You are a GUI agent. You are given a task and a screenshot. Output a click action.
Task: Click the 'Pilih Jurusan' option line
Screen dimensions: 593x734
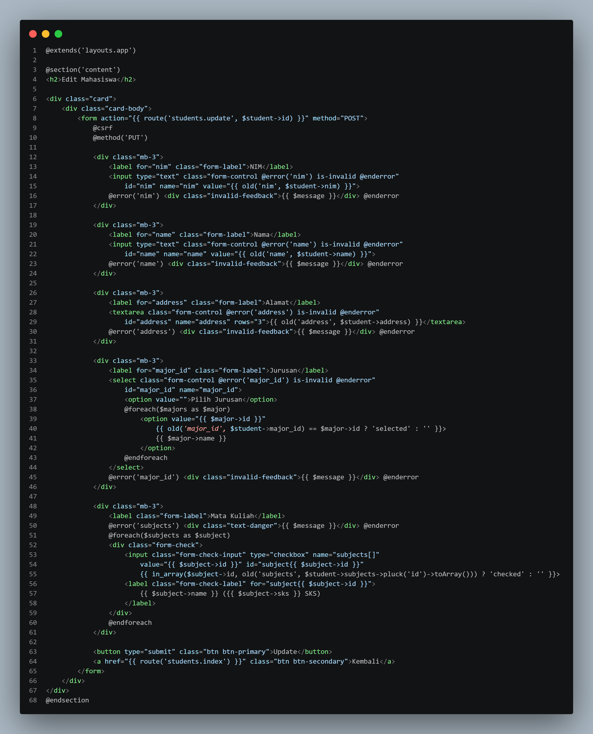[x=201, y=399]
